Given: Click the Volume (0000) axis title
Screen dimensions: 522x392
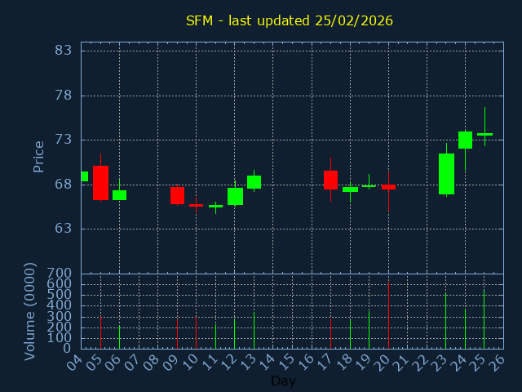Looking at the screenshot, I should click(30, 311).
